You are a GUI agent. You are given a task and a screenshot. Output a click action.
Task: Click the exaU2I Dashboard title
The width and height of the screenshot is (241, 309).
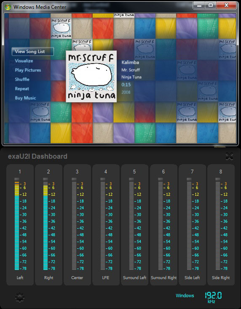click(37, 157)
